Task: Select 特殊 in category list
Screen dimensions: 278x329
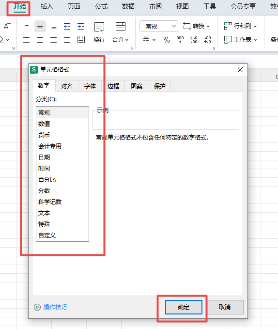Action: pyautogui.click(x=62, y=224)
